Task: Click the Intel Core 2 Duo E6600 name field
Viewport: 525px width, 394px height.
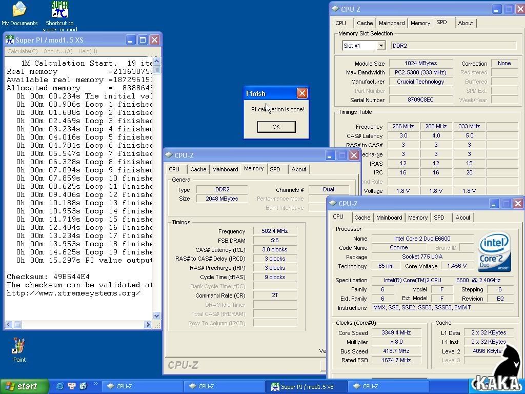Action: [422, 239]
